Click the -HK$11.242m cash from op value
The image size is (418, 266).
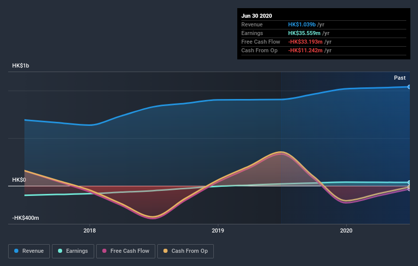[x=305, y=50]
